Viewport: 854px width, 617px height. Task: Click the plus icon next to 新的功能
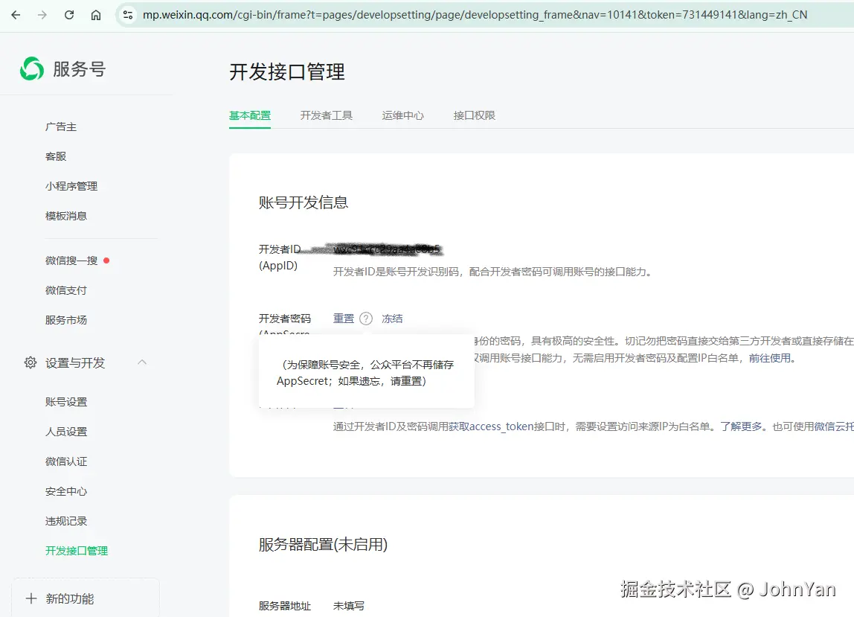pos(31,598)
